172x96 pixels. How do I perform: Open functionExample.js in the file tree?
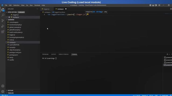tap(16, 25)
